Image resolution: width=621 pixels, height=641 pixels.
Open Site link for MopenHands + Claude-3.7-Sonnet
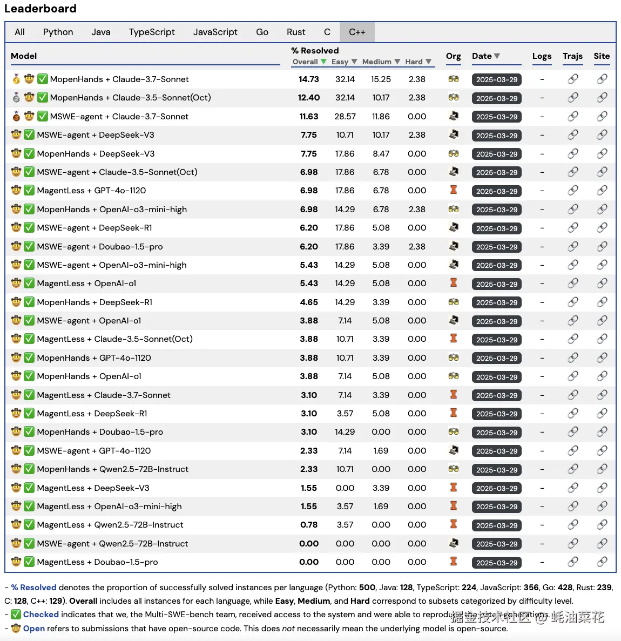tap(602, 79)
